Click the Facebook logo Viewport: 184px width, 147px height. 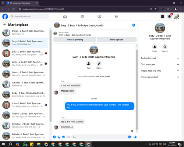click(x=5, y=17)
